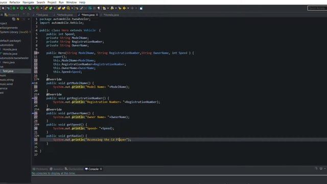The width and height of the screenshot is (327, 184).
Task: Click the grayed Forward navigation arrow
Action: click(x=132, y=8)
